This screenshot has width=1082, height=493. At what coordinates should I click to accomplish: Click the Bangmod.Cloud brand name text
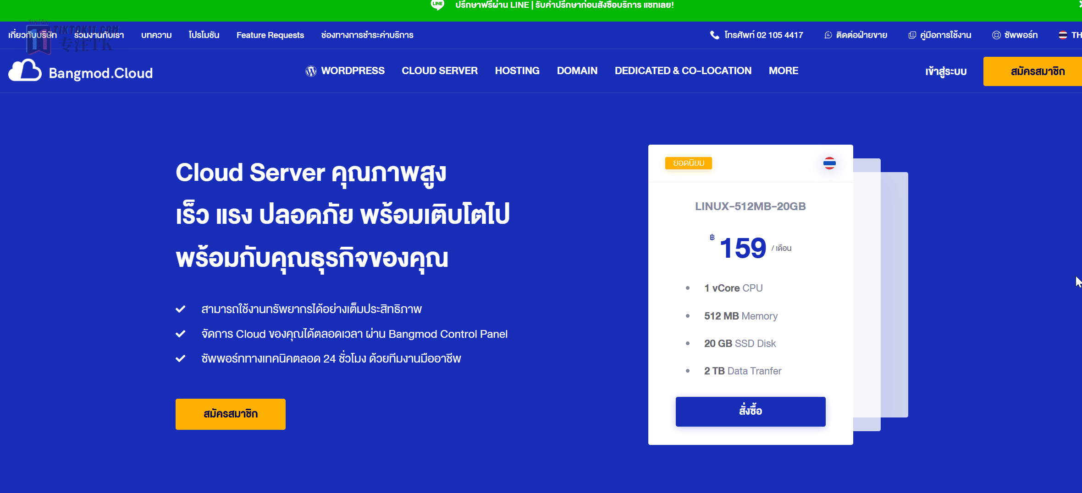point(101,73)
